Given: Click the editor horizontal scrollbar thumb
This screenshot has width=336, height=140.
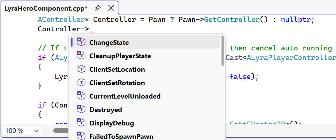Looking at the screenshot, I should [x=61, y=130].
